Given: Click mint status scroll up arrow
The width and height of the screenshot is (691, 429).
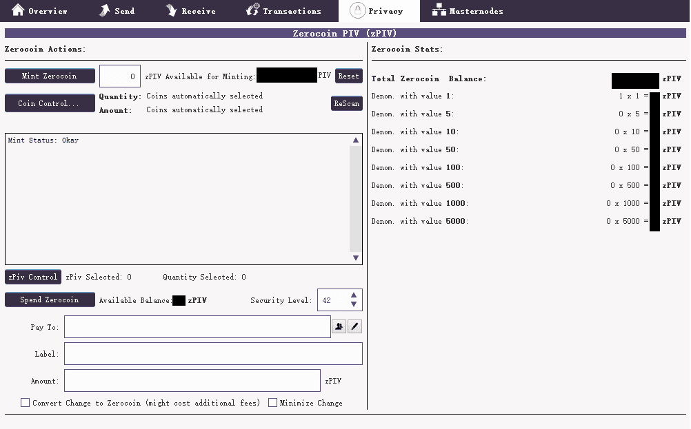Looking at the screenshot, I should [356, 140].
